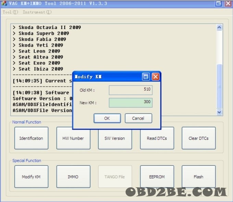Click the log scrollbar up arrow
233x202 pixels.
click(219, 27)
